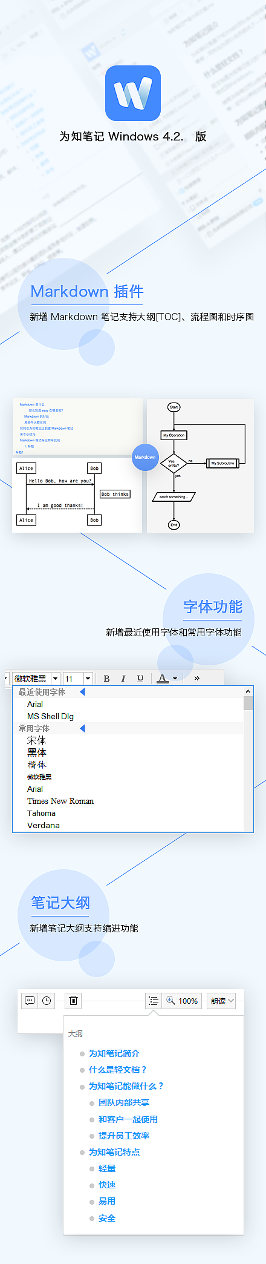Go to outline item 安全
Image resolution: width=266 pixels, height=1264 pixels.
[x=107, y=1218]
